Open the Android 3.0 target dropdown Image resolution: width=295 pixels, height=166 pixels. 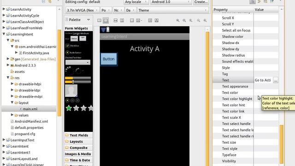tap(171, 2)
